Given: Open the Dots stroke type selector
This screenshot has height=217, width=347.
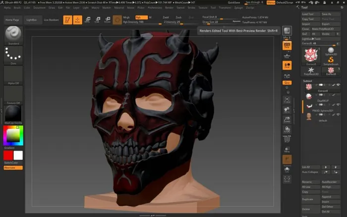Looking at the screenshot, I should (x=13, y=54).
